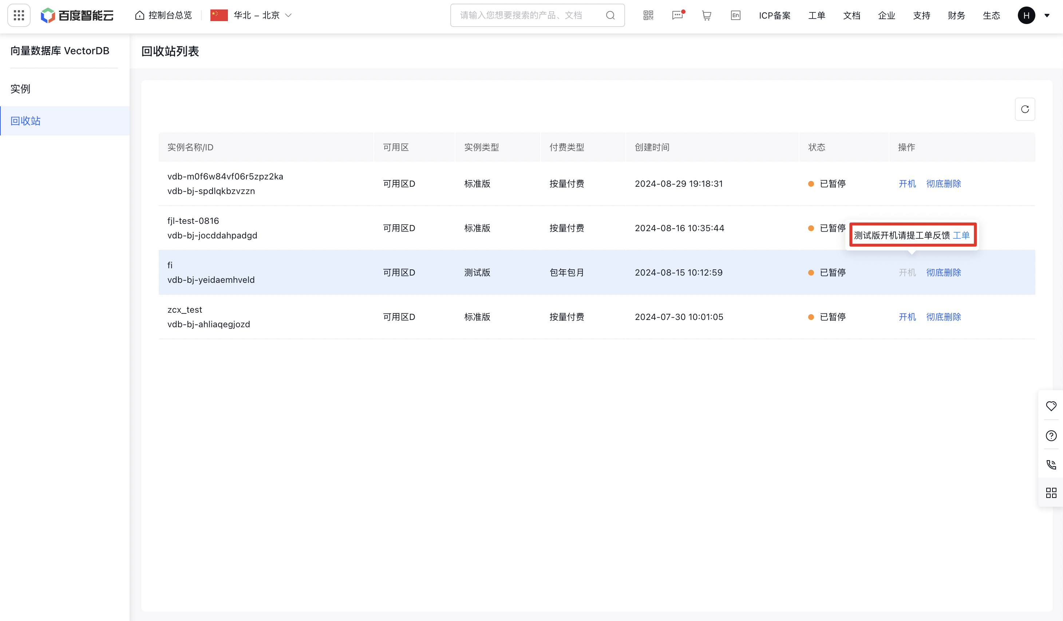
Task: Click the 包年包月 payment cell
Action: click(566, 273)
